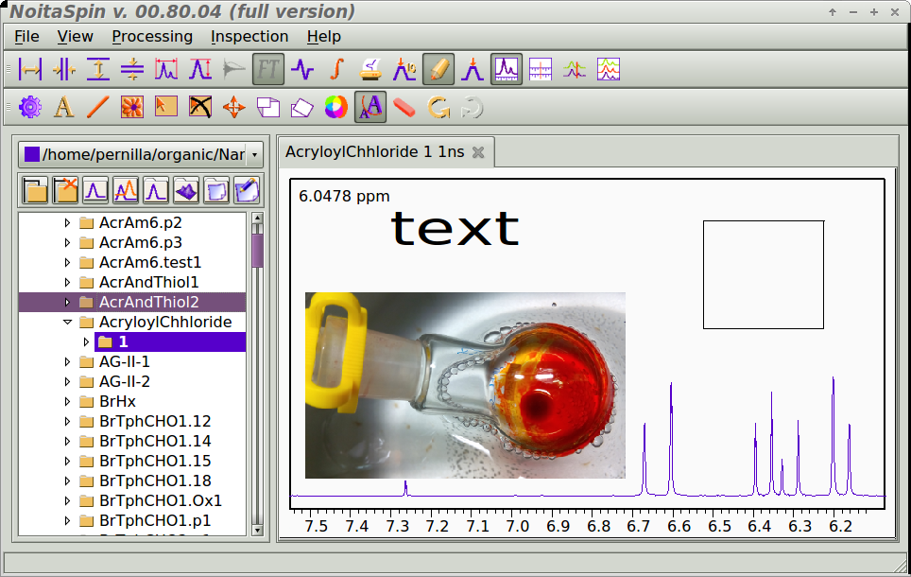
Task: Toggle the font size AA button
Action: 370,108
